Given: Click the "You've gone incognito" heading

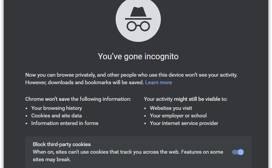Looking at the screenshot, I should click(138, 57).
